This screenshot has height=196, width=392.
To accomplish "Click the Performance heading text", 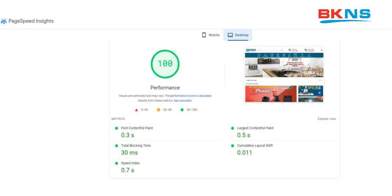I will tap(165, 88).
